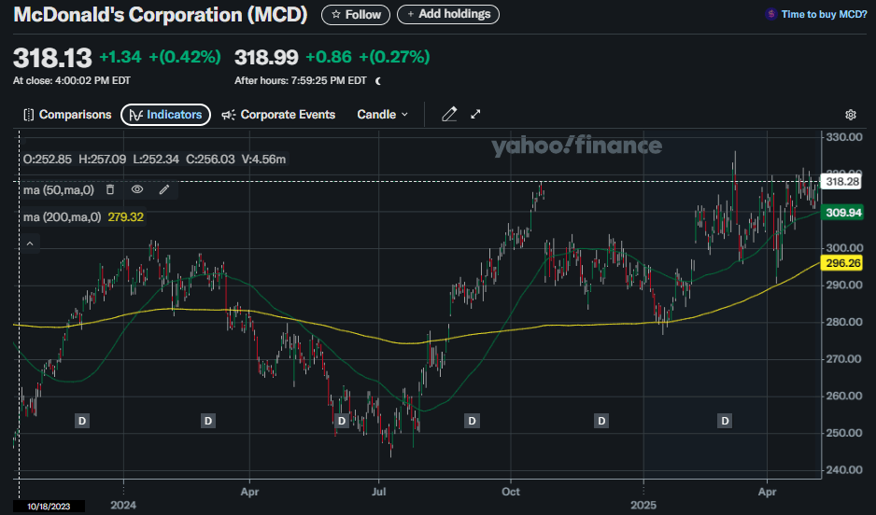This screenshot has width=876, height=515.
Task: Click Add holdings button
Action: (448, 15)
